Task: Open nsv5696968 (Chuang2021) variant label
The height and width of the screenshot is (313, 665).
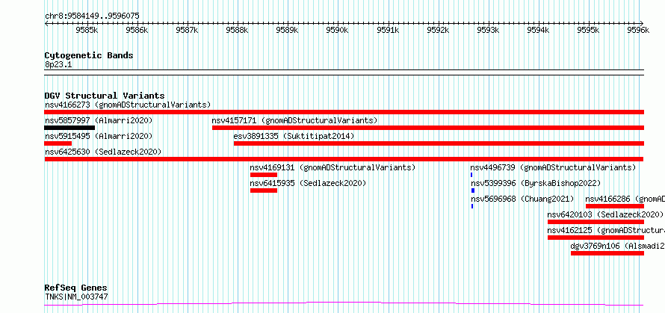Action: (522, 199)
